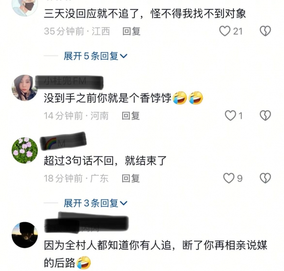Open the pink flowers avatar profile
Image resolution: width=284 pixels, height=271 pixels.
click(25, 150)
